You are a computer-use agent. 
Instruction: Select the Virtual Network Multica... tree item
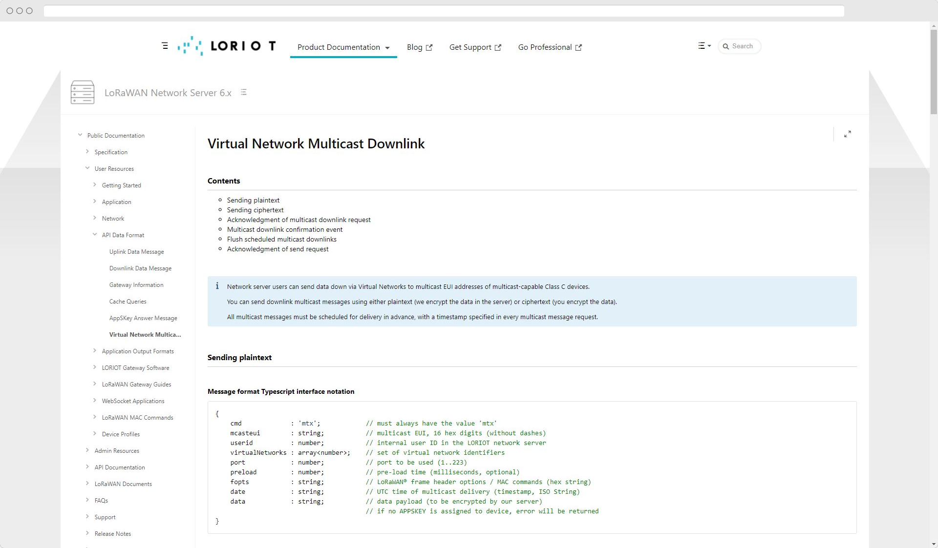pos(145,335)
